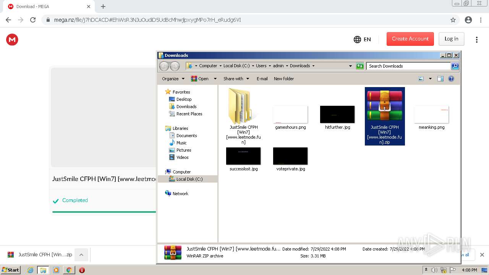Expand download item options chevron
Screen dimensions: 489x275
click(x=81, y=255)
